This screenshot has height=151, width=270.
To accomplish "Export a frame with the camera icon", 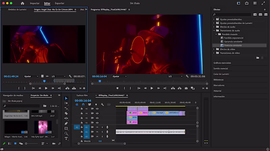I will click(186, 88).
